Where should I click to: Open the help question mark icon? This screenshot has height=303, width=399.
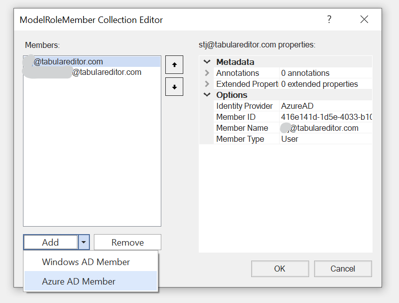pos(329,19)
